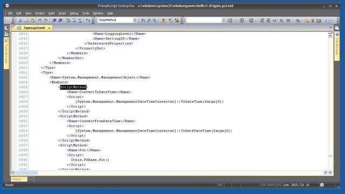The image size is (345, 194).
Task: Click the $this.PSBase.Put() code line
Action: coord(90,160)
